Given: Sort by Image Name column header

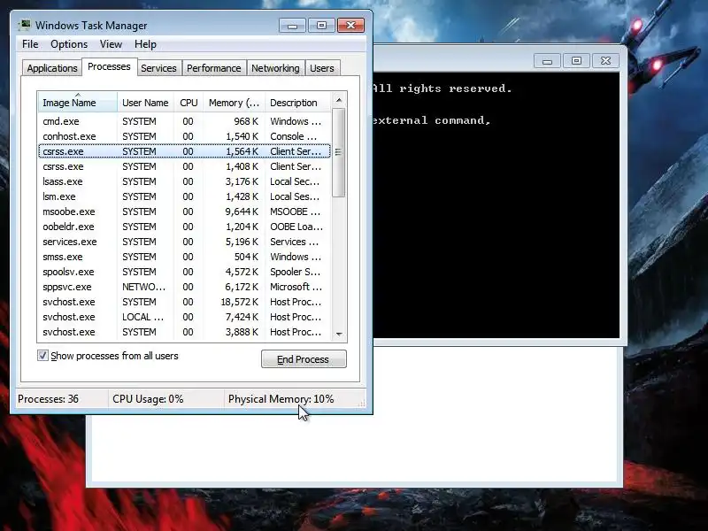Looking at the screenshot, I should click(78, 103).
